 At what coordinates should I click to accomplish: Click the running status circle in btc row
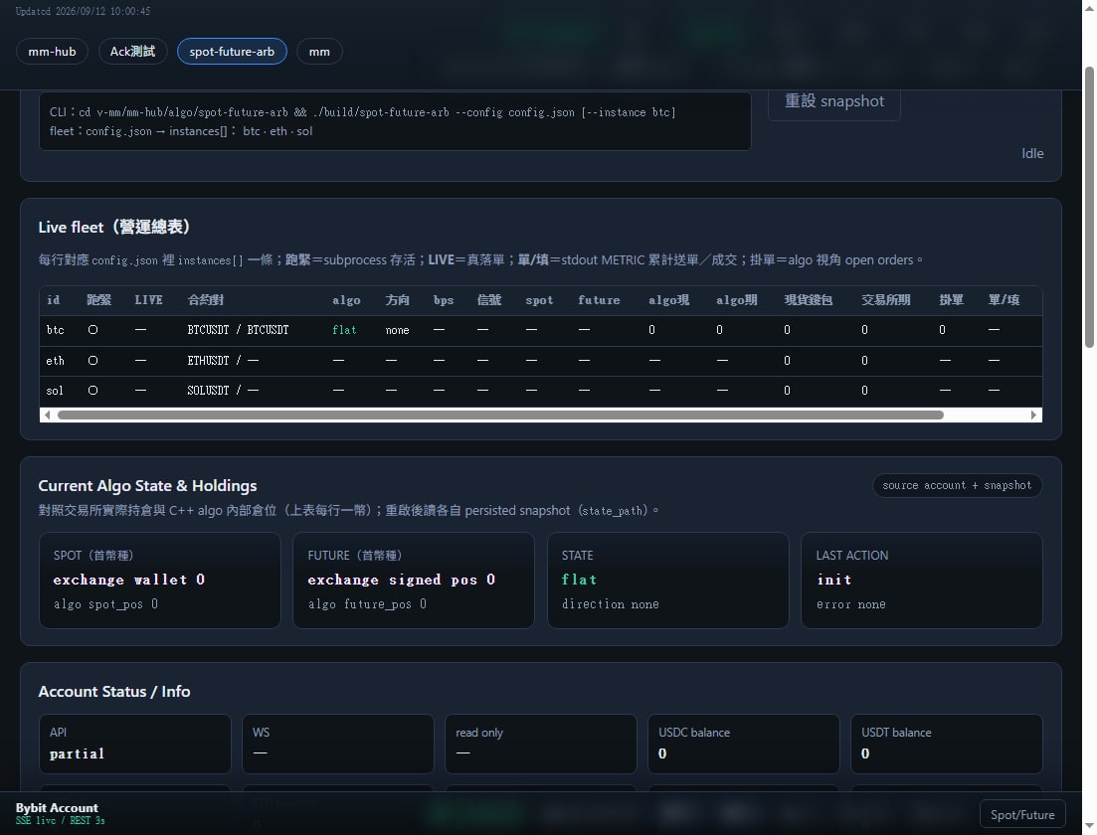[x=93, y=329]
